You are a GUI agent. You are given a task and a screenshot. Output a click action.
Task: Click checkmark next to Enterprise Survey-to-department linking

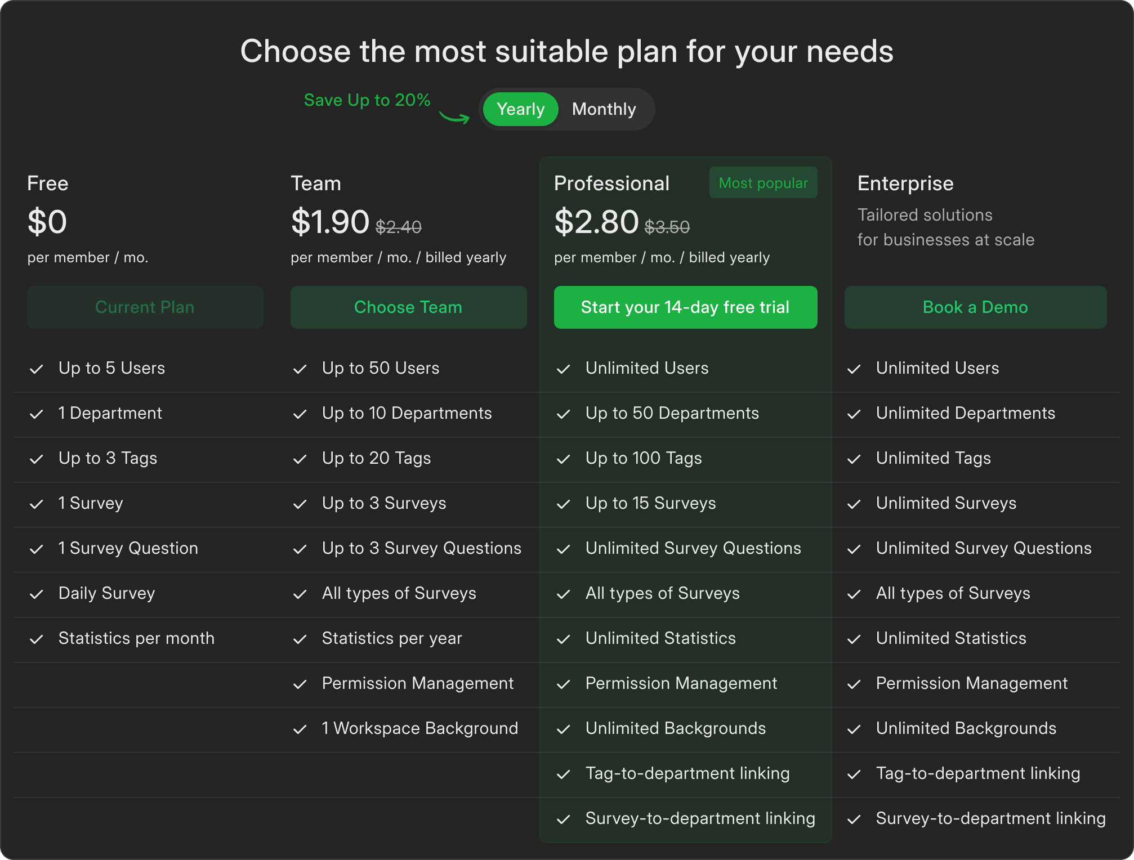(854, 819)
